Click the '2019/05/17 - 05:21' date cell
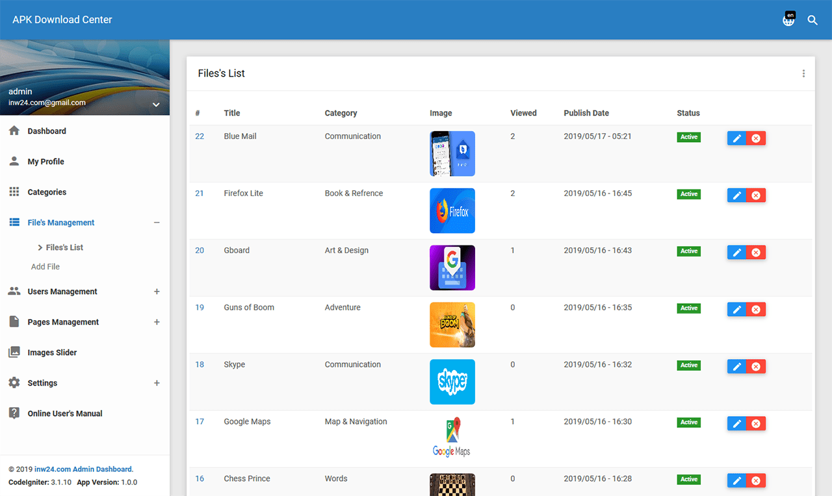The height and width of the screenshot is (496, 832). click(597, 136)
